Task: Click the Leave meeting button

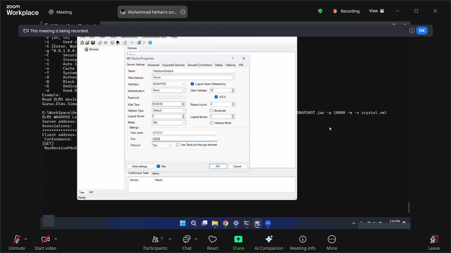Action: tap(434, 243)
